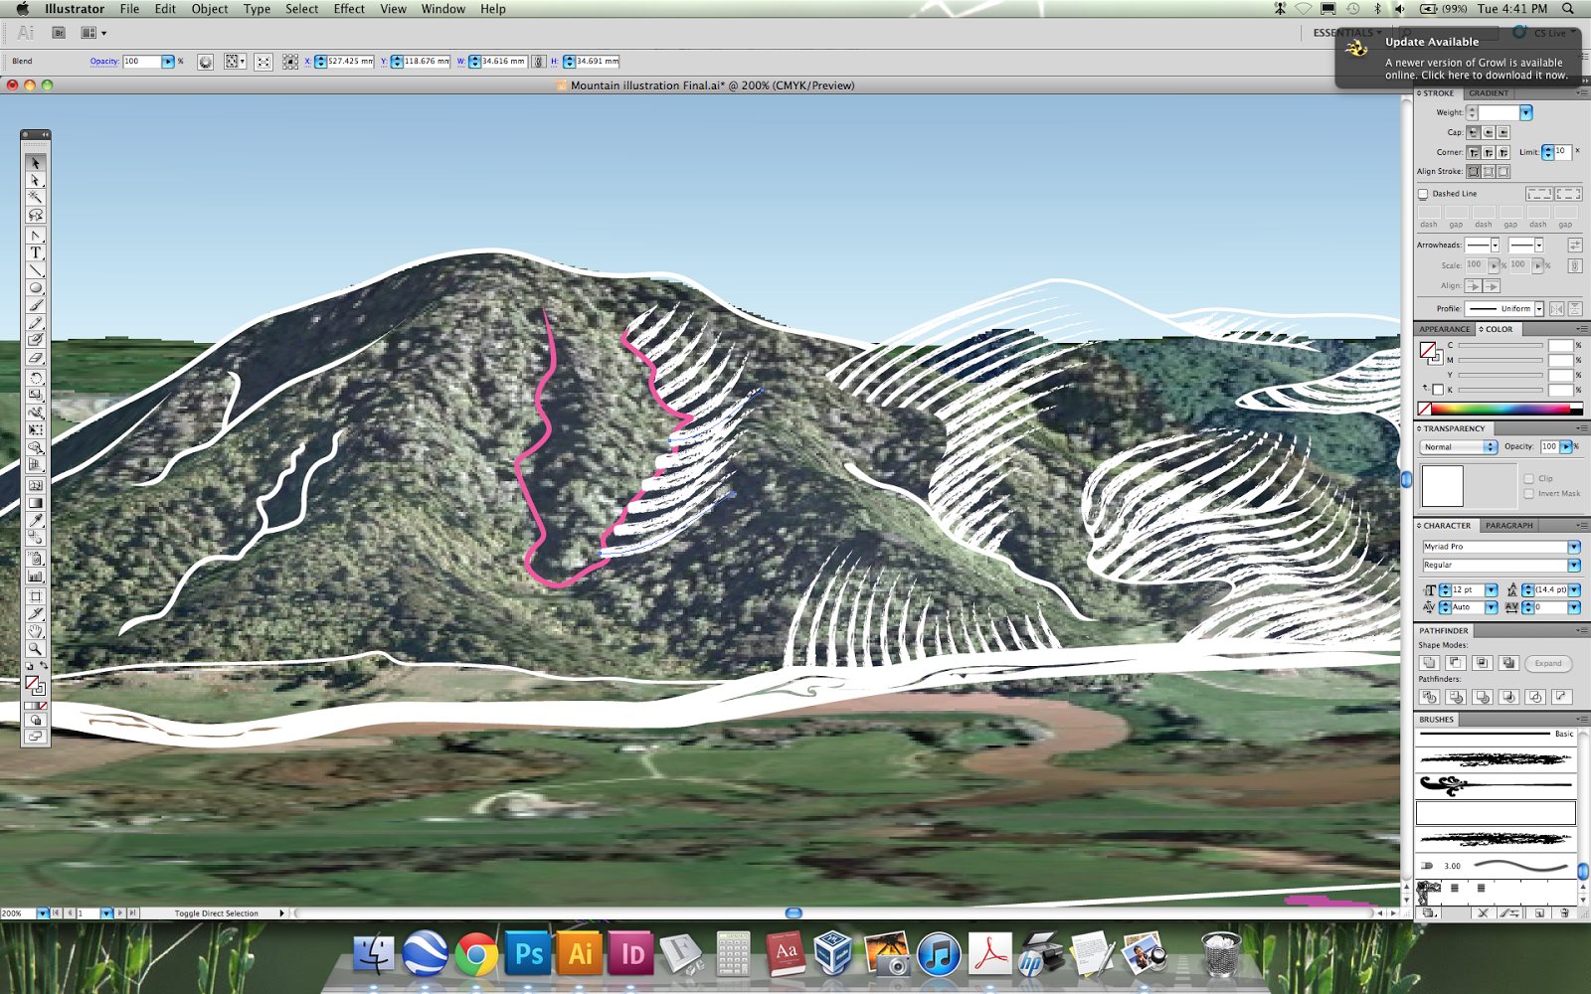Select the Column Graph tool
Image resolution: width=1591 pixels, height=994 pixels.
pyautogui.click(x=36, y=576)
